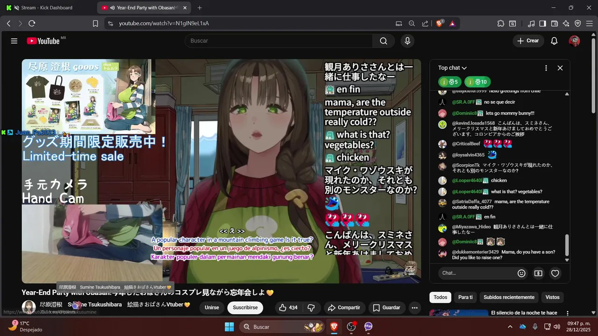Open Brave VPN shield icon
This screenshot has height=336, width=598.
pos(577,23)
